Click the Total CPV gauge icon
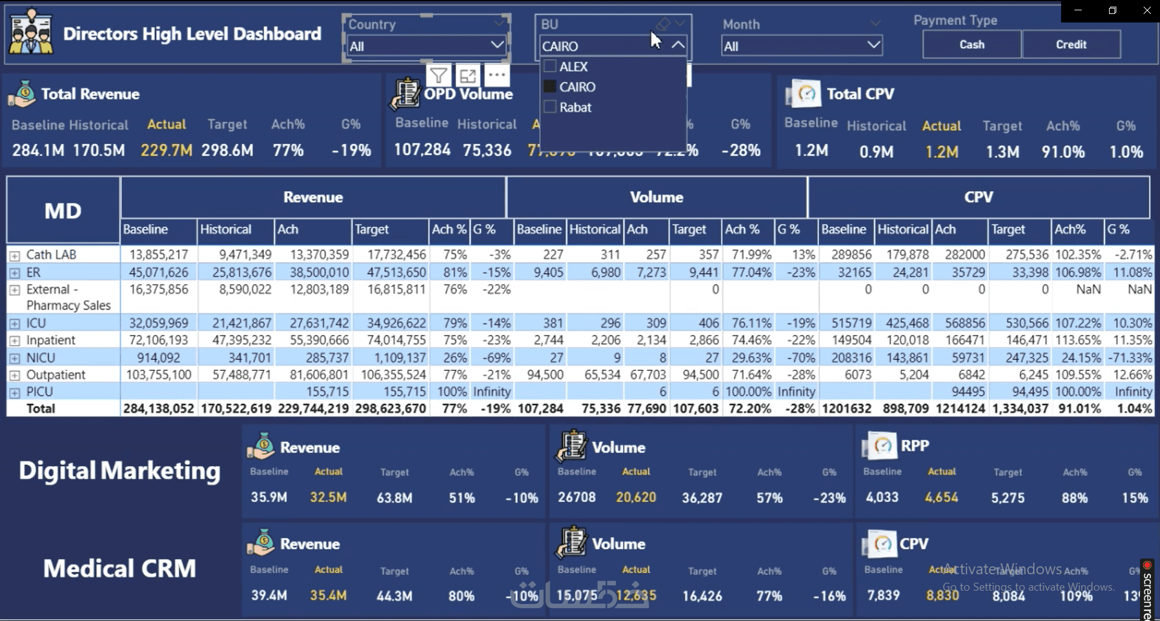 803,94
